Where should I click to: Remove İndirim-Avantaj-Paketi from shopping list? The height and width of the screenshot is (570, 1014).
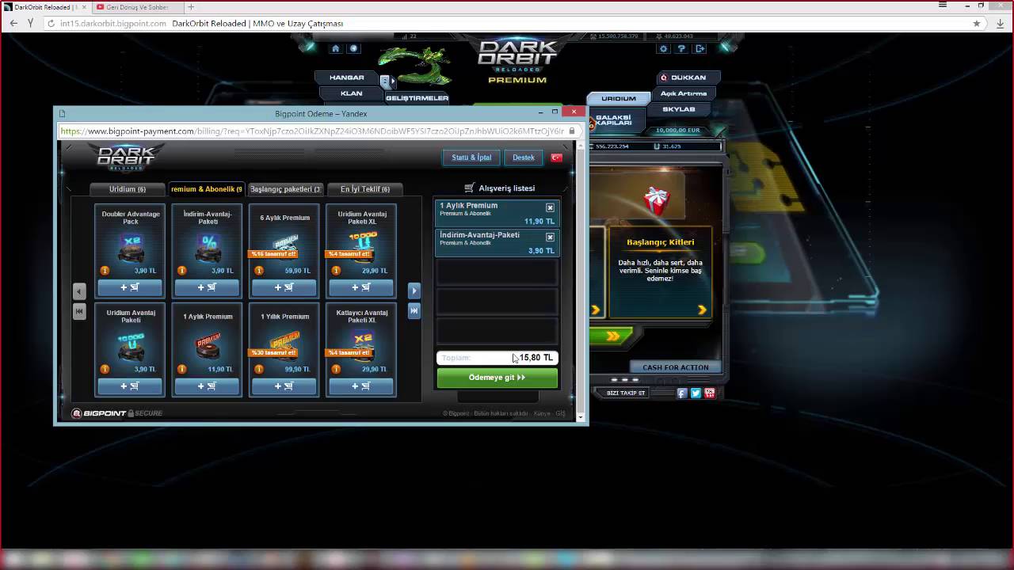550,237
